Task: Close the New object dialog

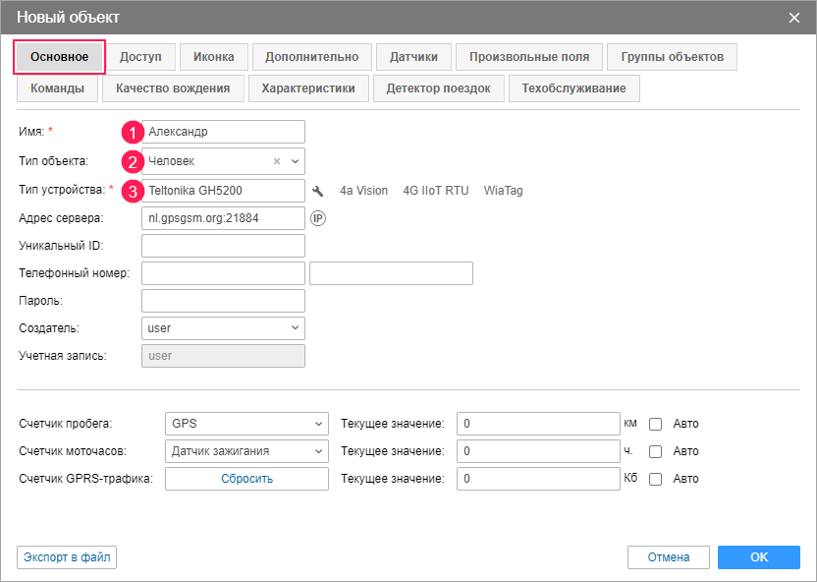Action: pyautogui.click(x=794, y=17)
